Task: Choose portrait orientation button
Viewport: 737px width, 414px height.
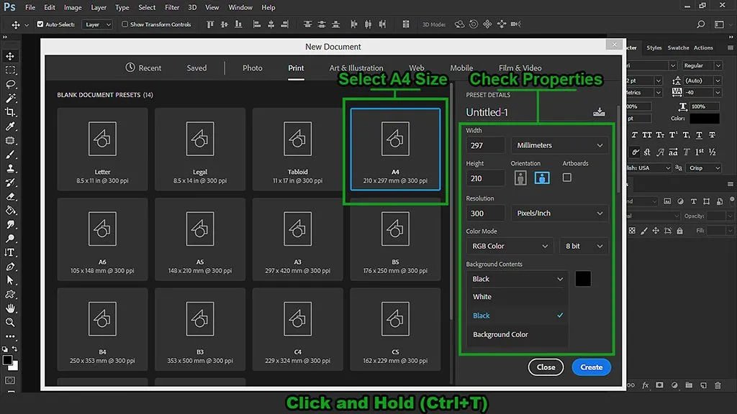Action: (x=520, y=178)
